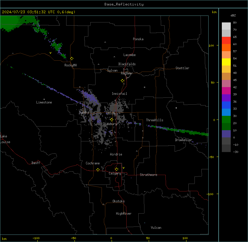Click the Cochrane label
248x242 pixels.
93,163
